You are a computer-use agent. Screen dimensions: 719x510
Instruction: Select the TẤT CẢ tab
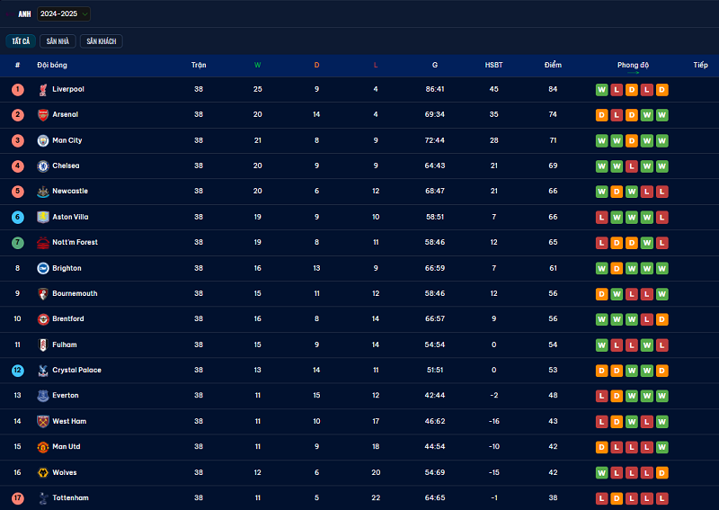click(21, 41)
